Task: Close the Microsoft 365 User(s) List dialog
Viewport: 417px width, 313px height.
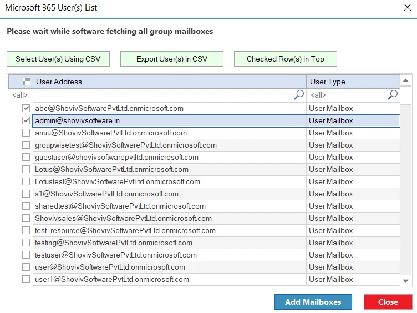Action: pos(407,7)
